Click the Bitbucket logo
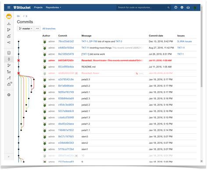208x170 pixels. (22, 7)
